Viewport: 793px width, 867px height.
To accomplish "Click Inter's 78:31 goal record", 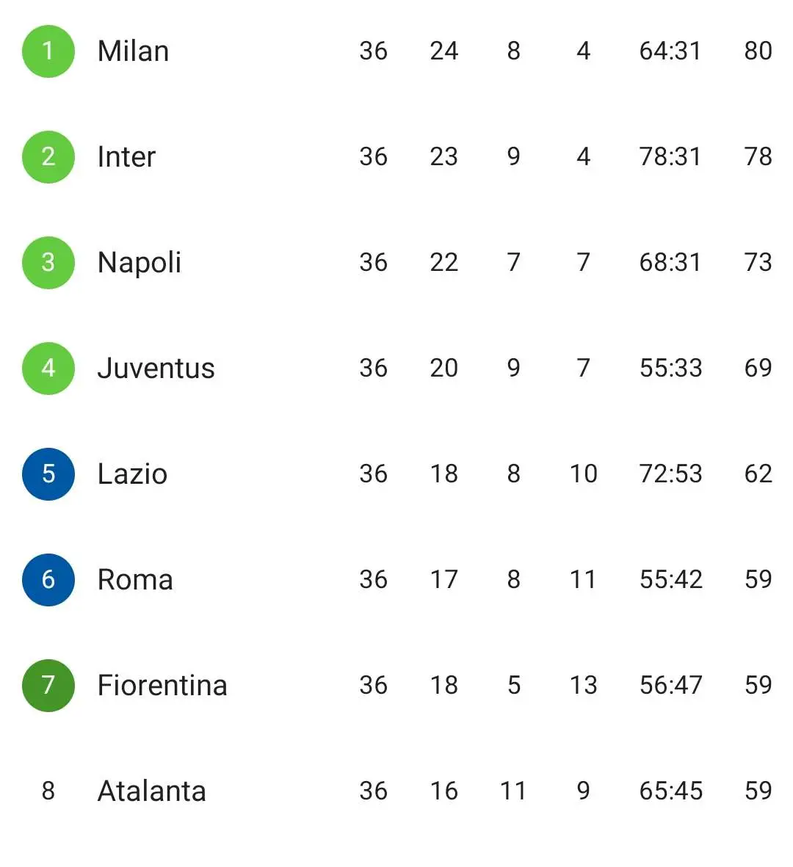I will tap(670, 157).
